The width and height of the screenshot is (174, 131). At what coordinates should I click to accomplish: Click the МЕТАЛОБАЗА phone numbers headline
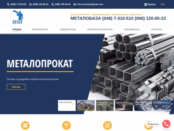pos(118,19)
